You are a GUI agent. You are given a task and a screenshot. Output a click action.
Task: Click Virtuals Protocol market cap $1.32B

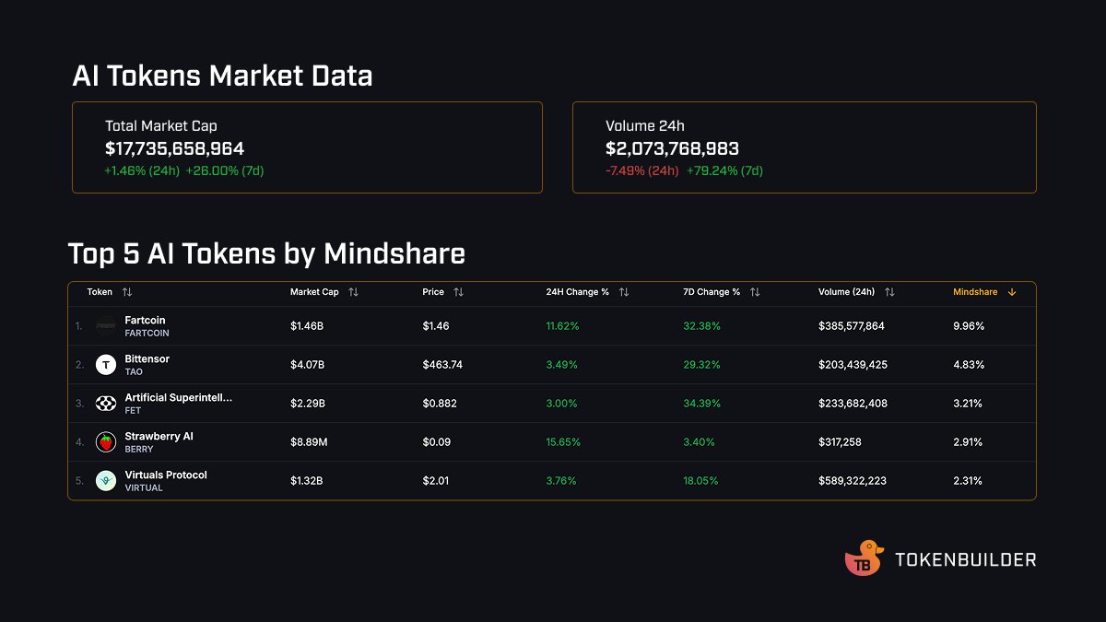[x=306, y=481]
